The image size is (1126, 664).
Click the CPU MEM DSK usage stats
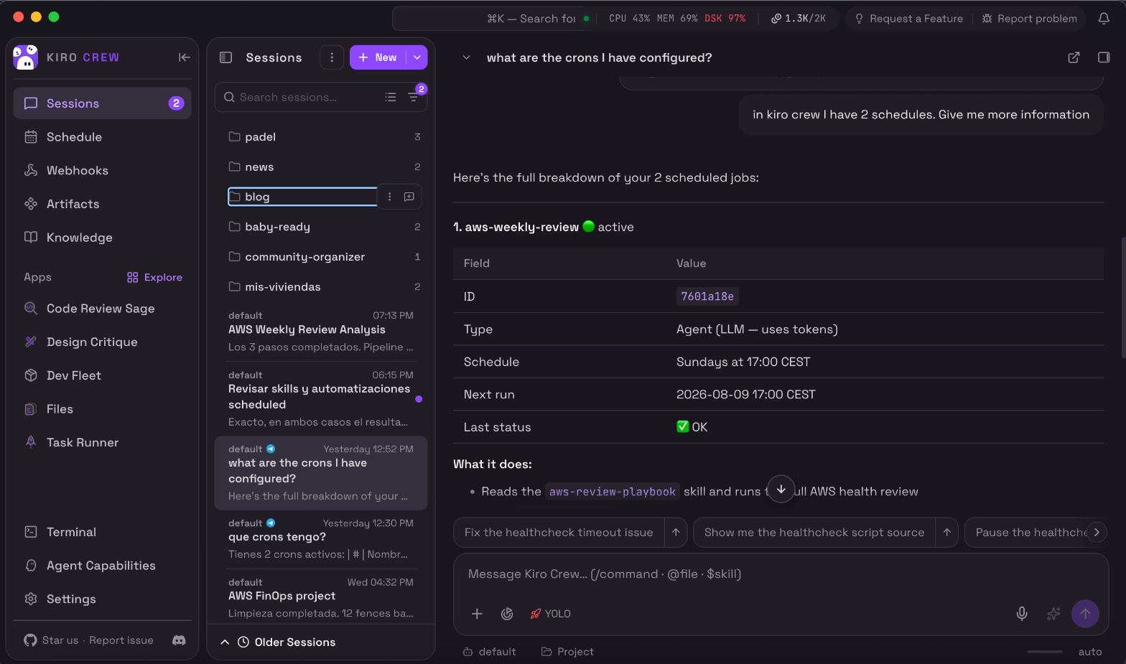pyautogui.click(x=677, y=19)
